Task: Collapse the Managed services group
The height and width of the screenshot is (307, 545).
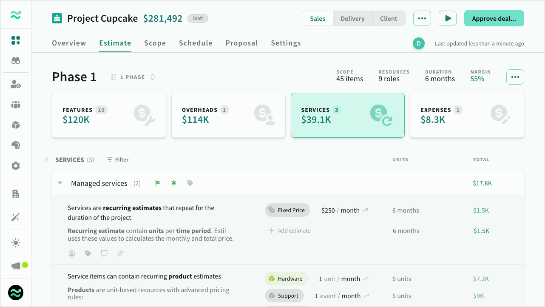Action: pyautogui.click(x=60, y=183)
